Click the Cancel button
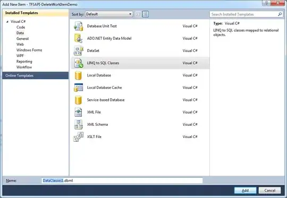Image resolution: width=287 pixels, height=198 pixels. pos(269,191)
